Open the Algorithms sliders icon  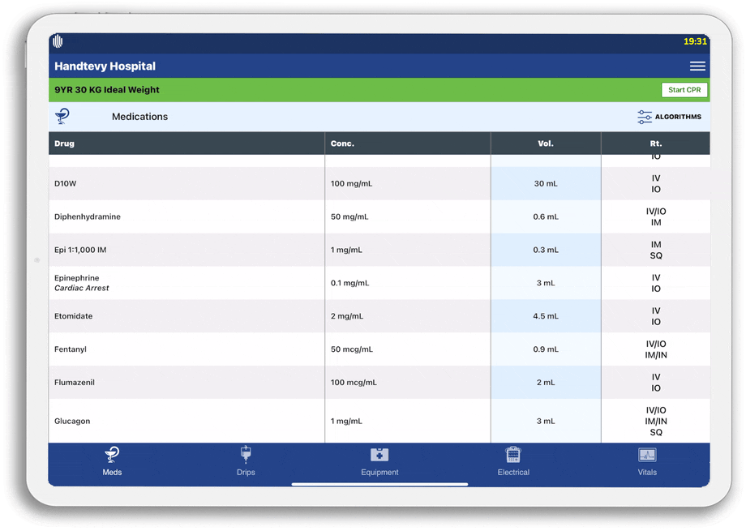click(x=645, y=117)
